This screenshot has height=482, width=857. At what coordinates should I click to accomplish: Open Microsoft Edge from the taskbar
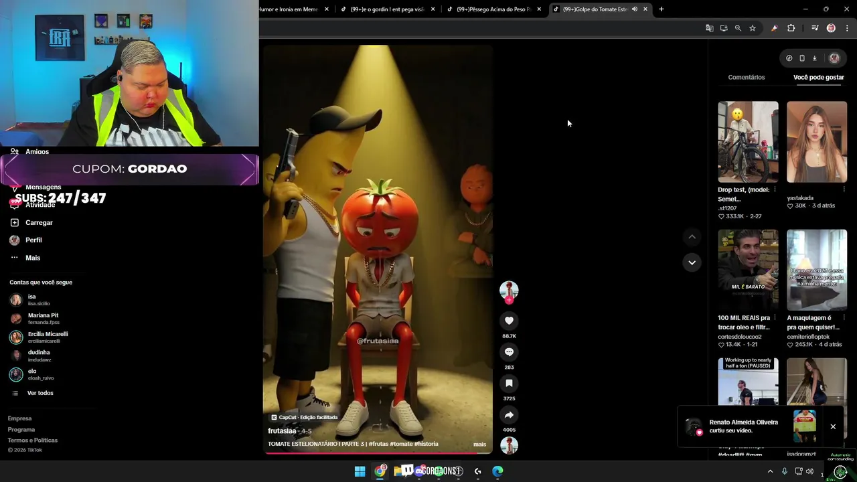tap(497, 471)
